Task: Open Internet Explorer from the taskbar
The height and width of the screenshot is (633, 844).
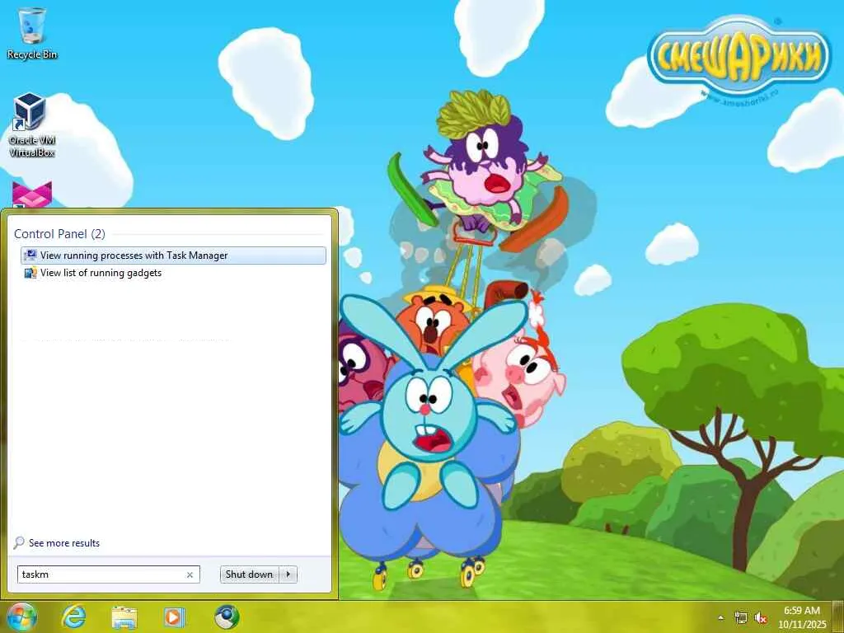Action: click(x=73, y=617)
